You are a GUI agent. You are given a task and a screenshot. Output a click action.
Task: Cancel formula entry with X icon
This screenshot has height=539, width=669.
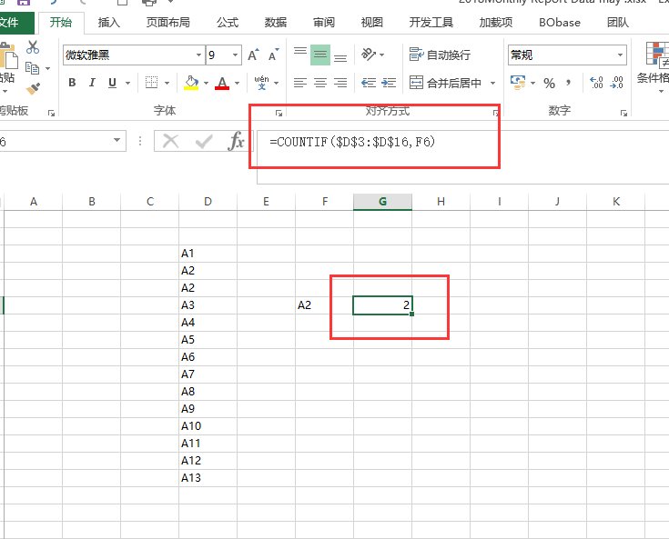coord(171,141)
